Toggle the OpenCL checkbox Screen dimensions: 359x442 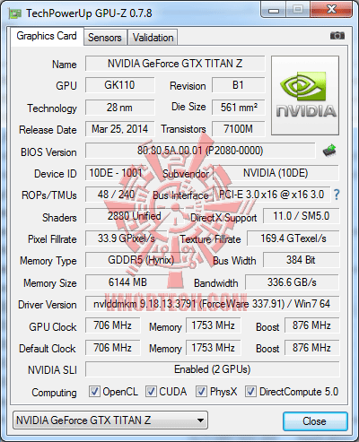(94, 391)
